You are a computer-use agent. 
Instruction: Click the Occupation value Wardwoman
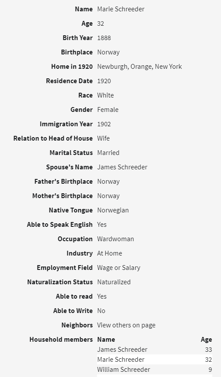click(116, 239)
